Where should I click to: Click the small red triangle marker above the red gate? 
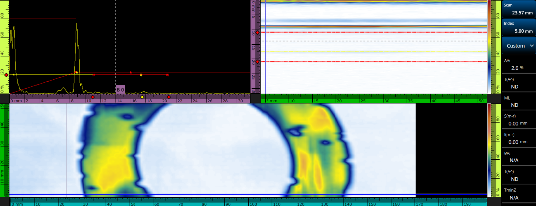130,72
